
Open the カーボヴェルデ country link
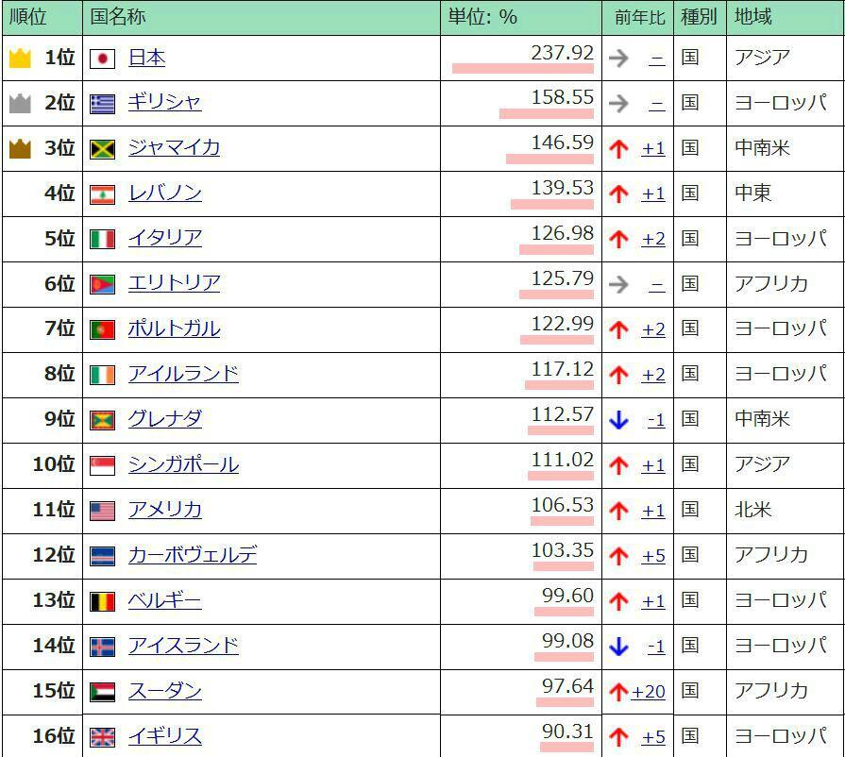coord(193,556)
